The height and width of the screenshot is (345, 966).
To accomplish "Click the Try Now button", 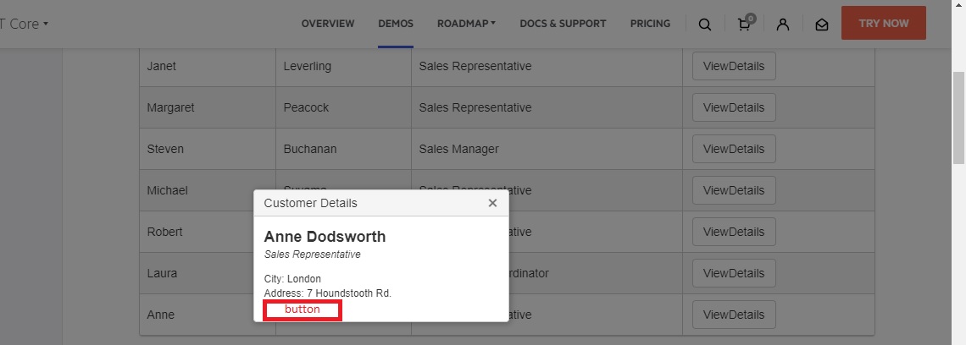I will [x=883, y=24].
